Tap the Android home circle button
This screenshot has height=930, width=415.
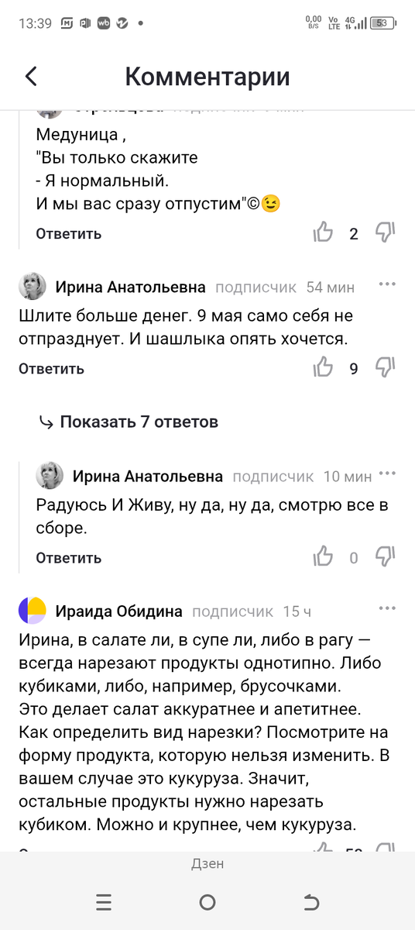[207, 901]
